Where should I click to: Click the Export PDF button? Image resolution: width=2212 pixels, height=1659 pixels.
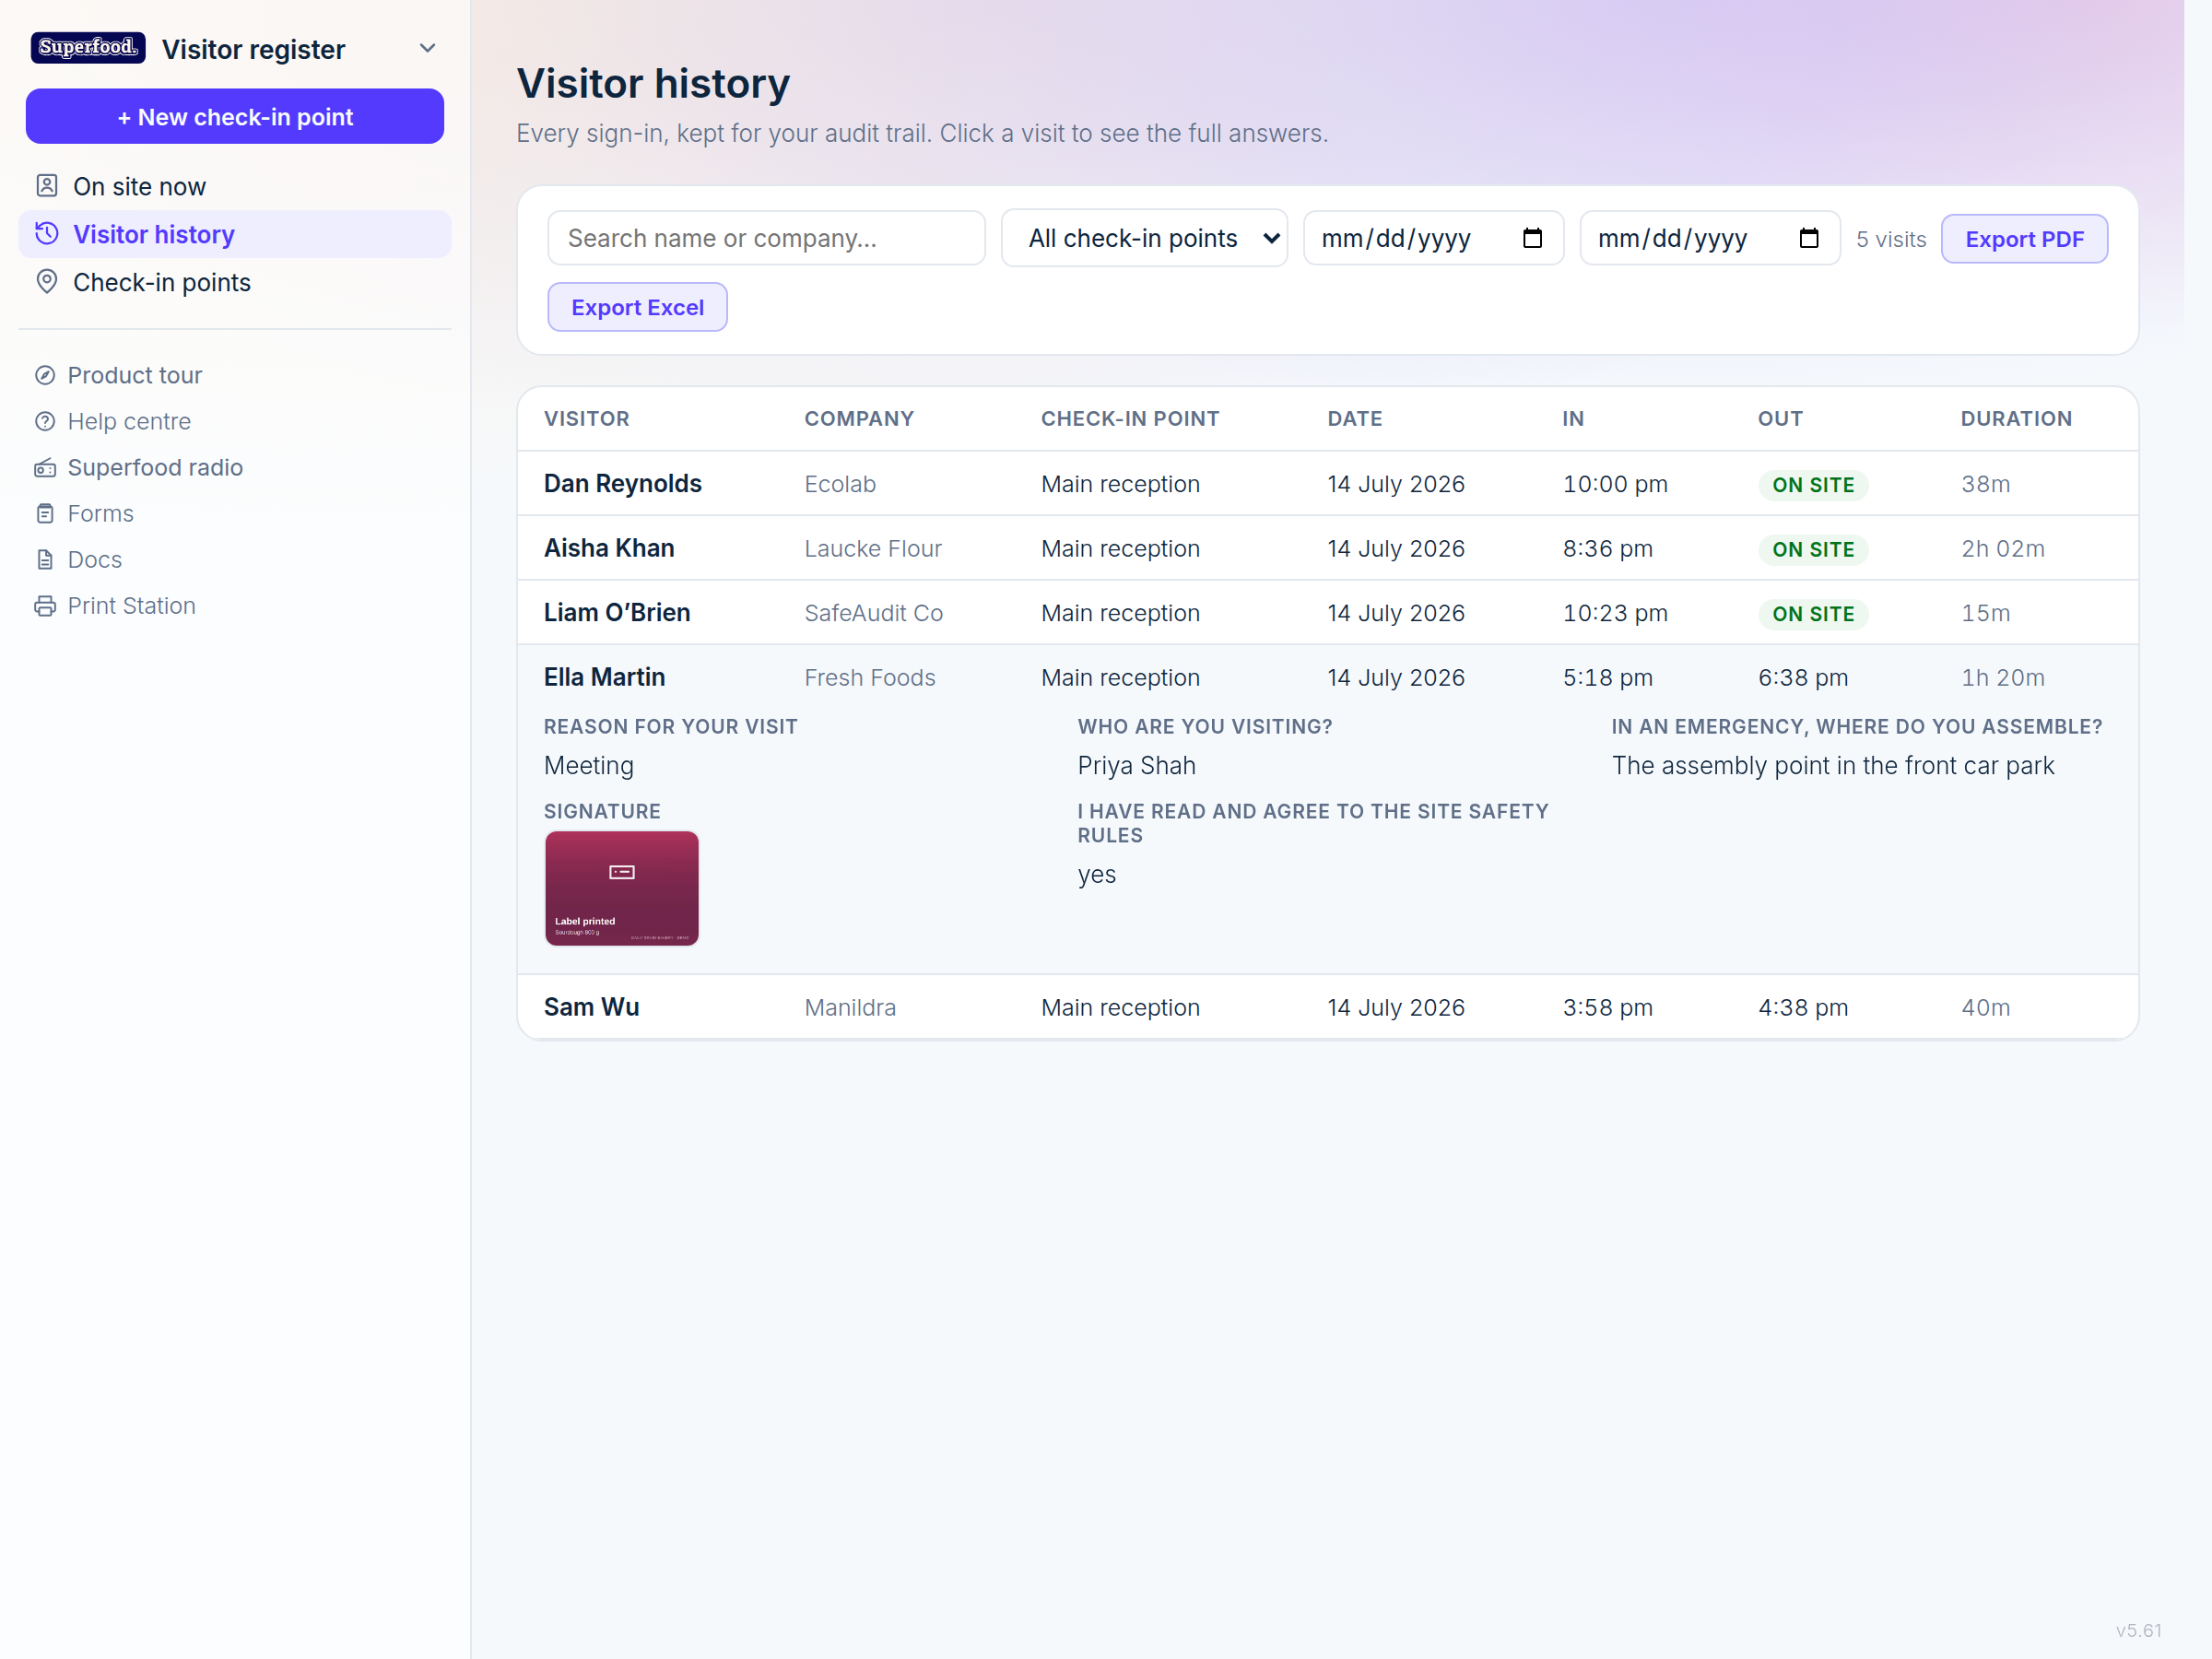point(2024,239)
